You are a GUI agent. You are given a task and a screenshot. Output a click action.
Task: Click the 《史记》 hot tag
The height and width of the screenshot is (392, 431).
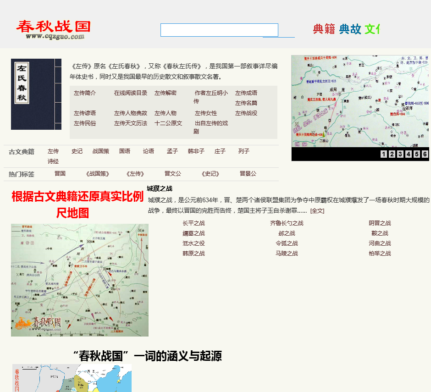(210, 174)
